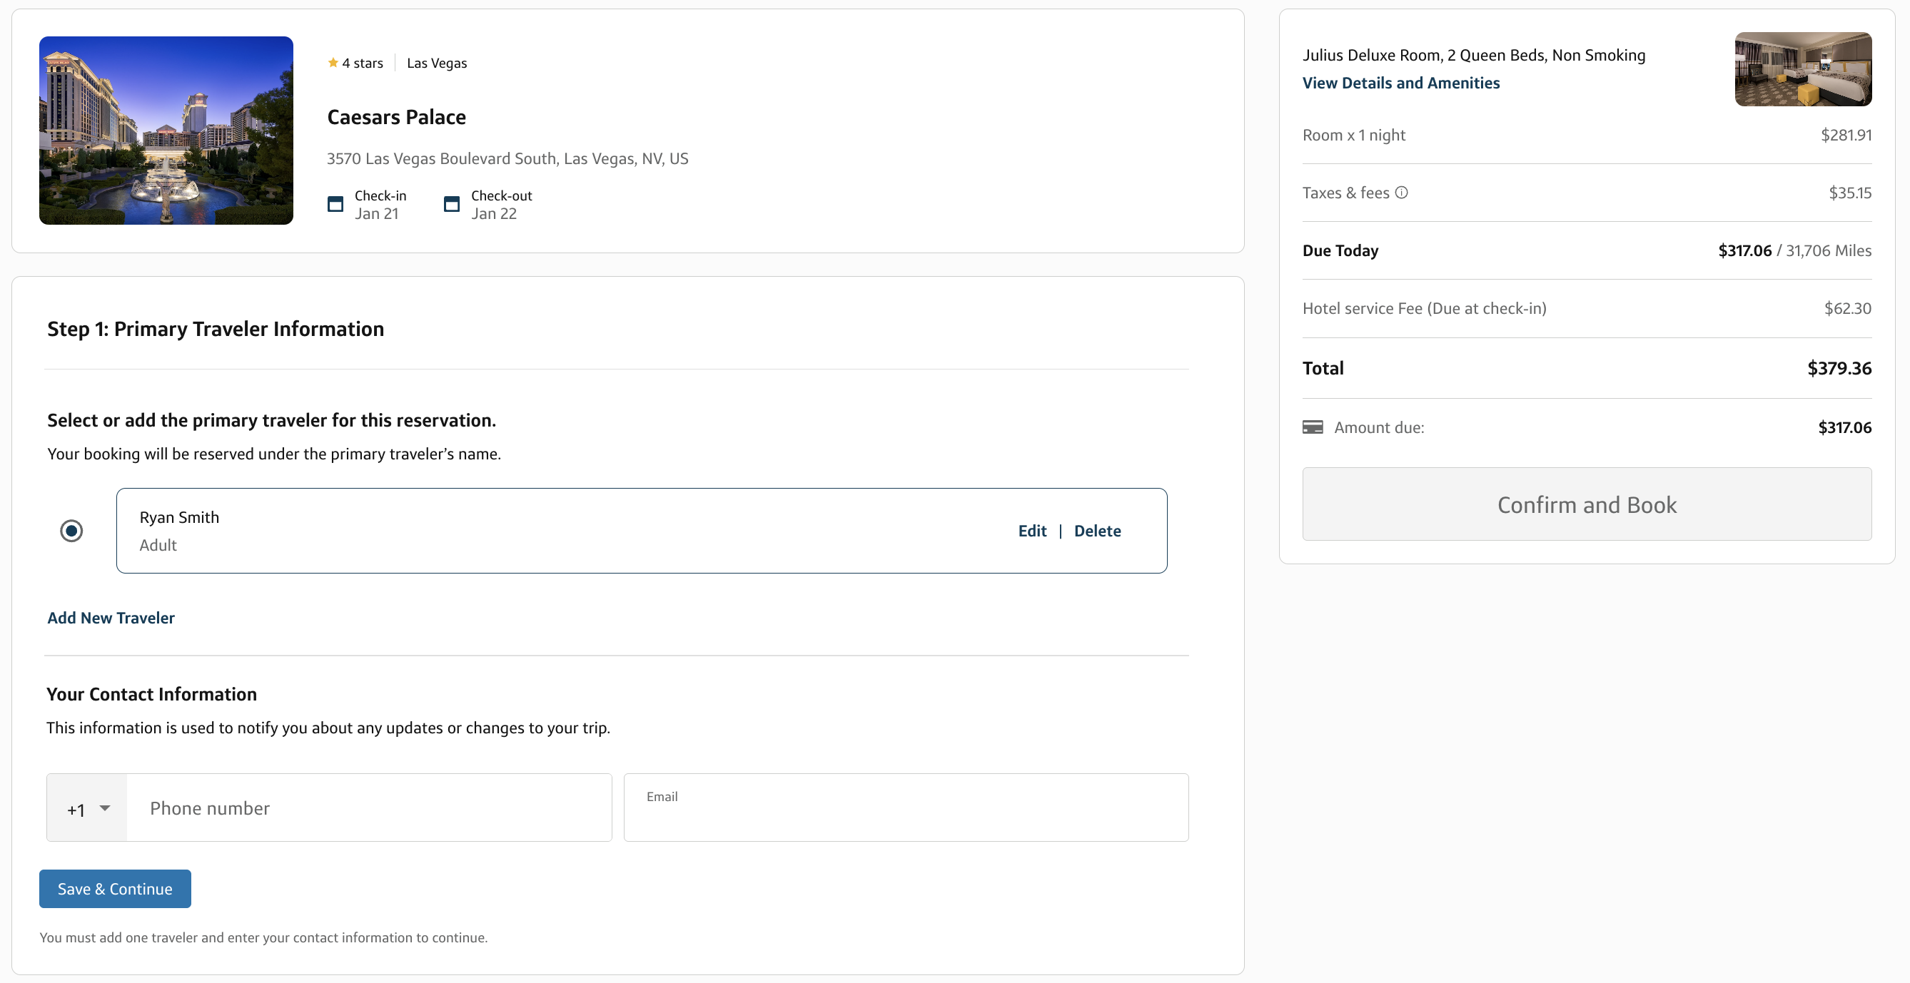The width and height of the screenshot is (1910, 983).
Task: Focus the Phone number field
Action: click(x=369, y=808)
